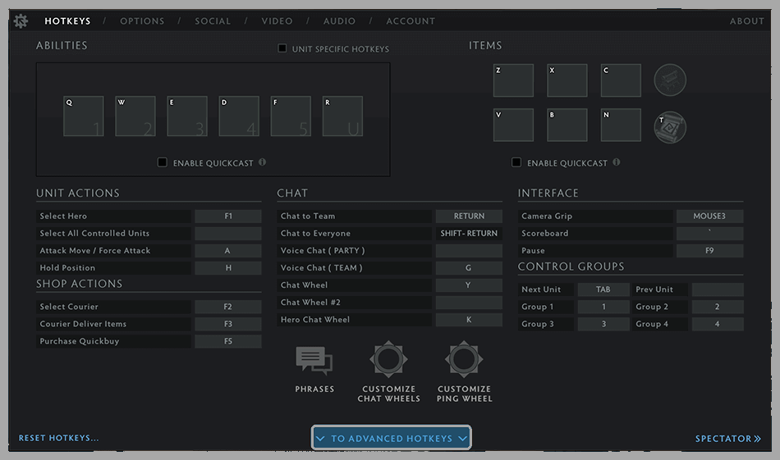Click quickcast info icon under Abilities
Screen dimensions: 780x460
coord(262,162)
